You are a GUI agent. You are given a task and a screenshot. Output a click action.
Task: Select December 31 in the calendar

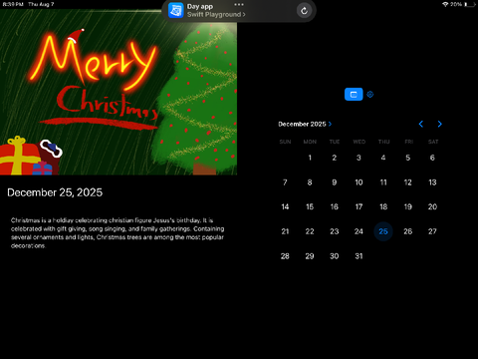pyautogui.click(x=358, y=256)
